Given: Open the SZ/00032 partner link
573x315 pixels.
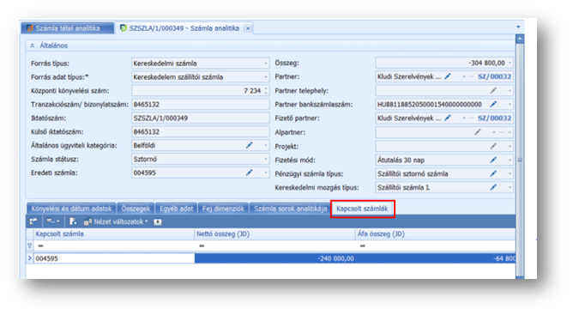Looking at the screenshot, I should tap(494, 76).
